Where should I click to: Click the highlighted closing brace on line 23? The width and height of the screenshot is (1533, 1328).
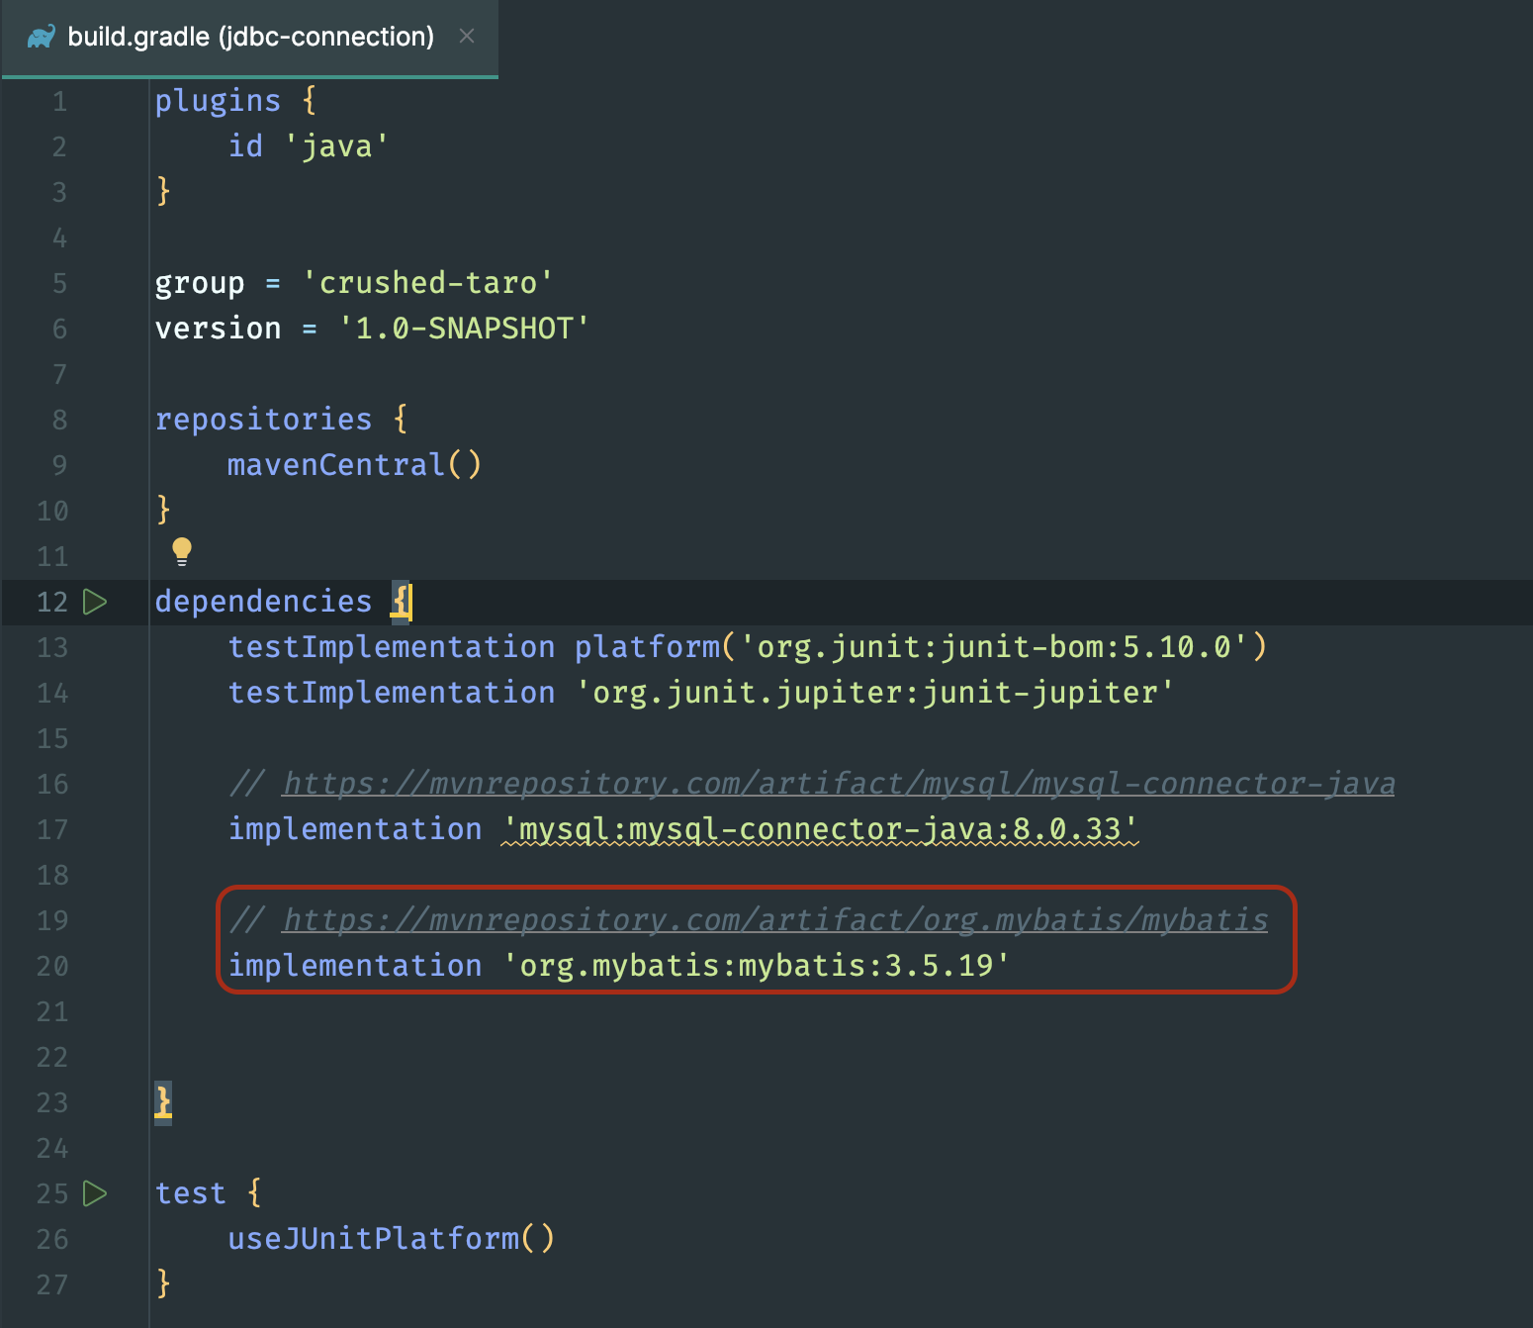pos(163,1102)
